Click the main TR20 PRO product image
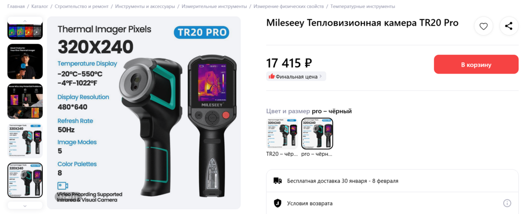The height and width of the screenshot is (214, 529). click(x=144, y=113)
